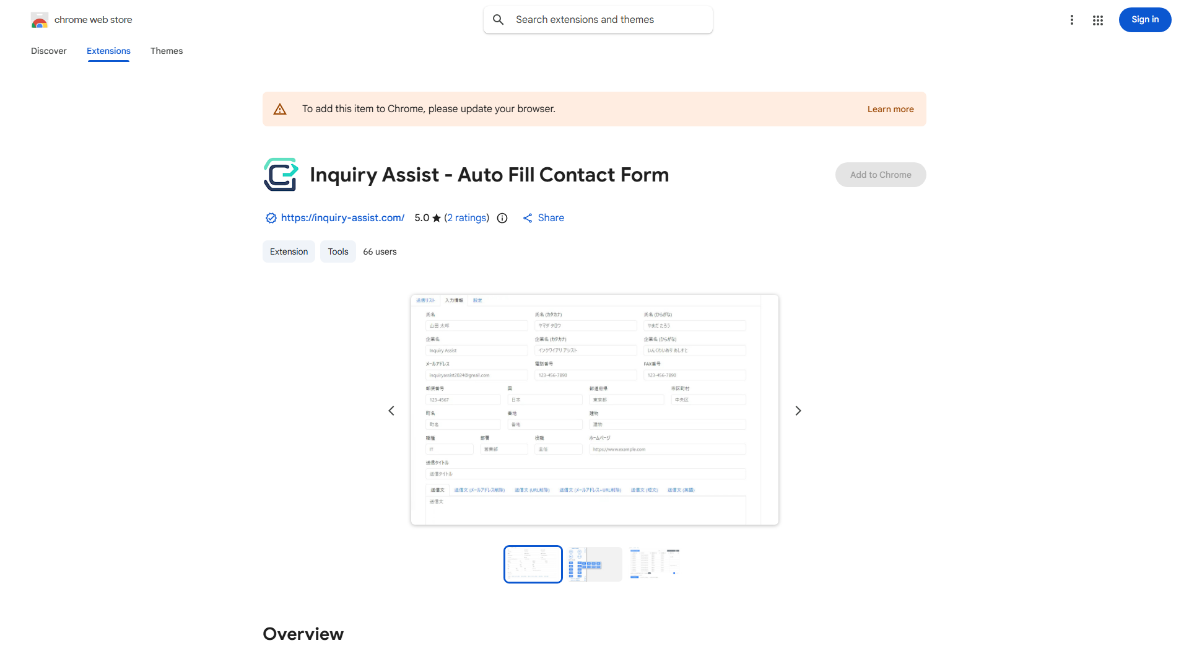
Task: Open the Google apps grid
Action: [1098, 19]
